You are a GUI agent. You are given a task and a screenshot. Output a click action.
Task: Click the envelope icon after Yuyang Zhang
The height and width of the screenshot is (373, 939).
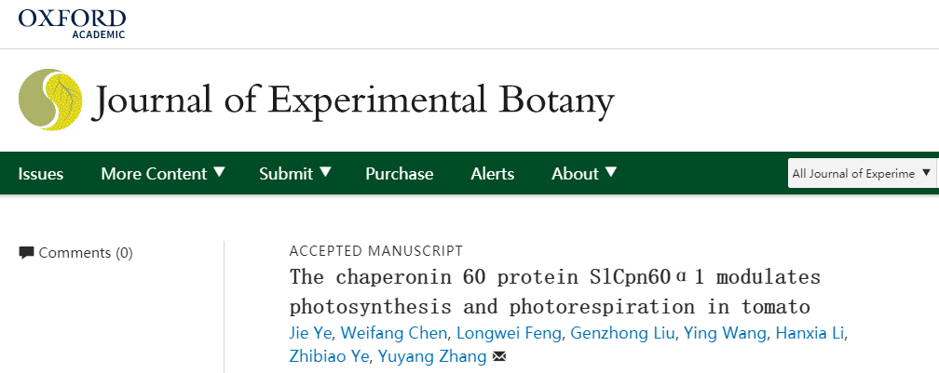point(499,356)
